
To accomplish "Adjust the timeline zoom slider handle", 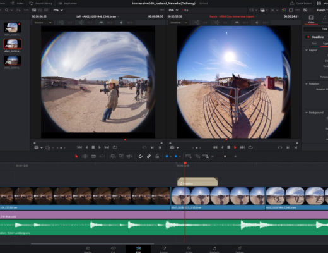I will coord(225,156).
